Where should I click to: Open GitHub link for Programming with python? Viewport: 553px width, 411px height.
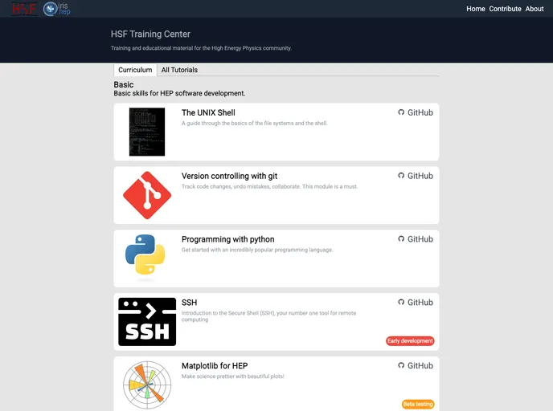tap(416, 239)
